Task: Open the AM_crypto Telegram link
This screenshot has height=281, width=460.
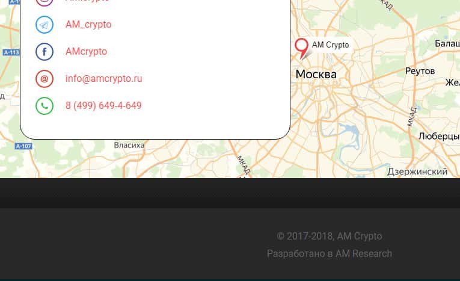Action: 88,25
